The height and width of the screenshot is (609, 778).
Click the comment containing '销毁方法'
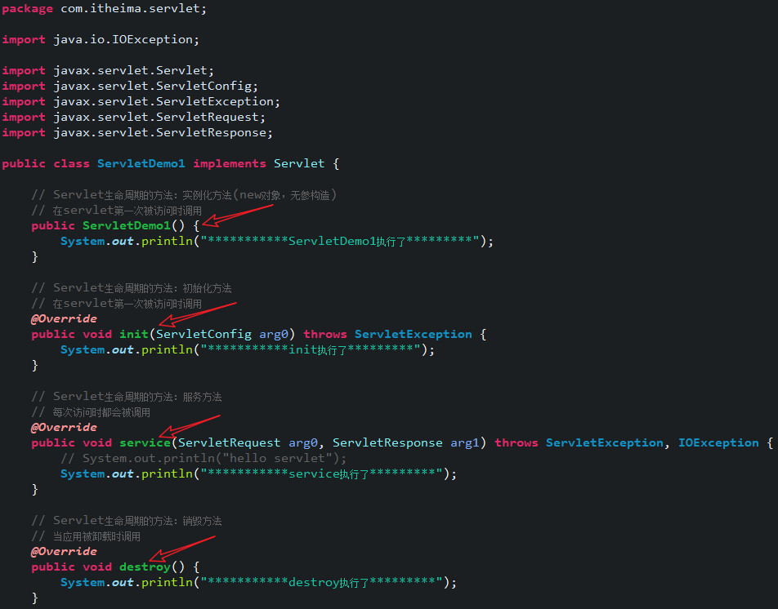[x=127, y=520]
